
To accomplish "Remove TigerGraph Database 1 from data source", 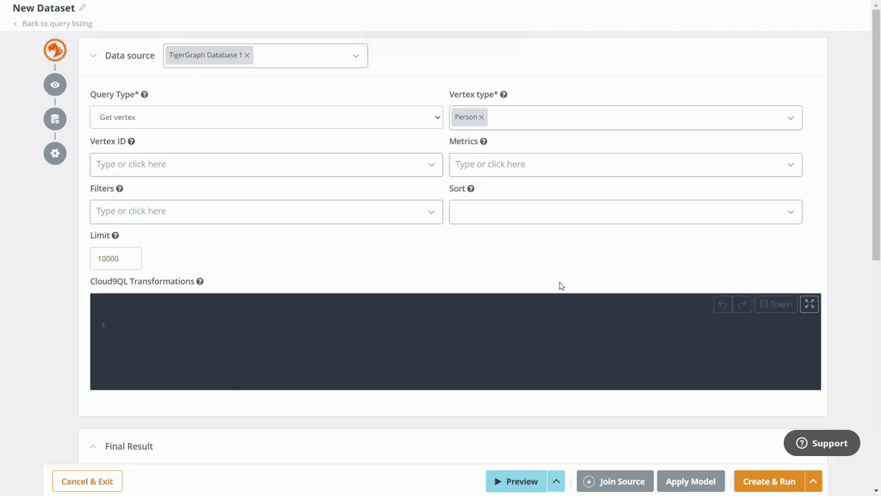I will [x=247, y=55].
